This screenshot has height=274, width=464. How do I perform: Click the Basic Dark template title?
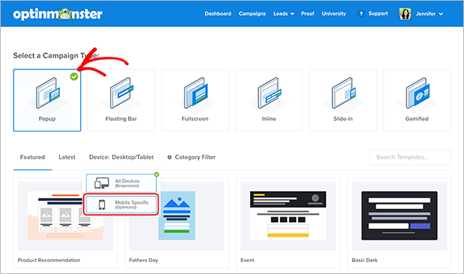pos(364,260)
